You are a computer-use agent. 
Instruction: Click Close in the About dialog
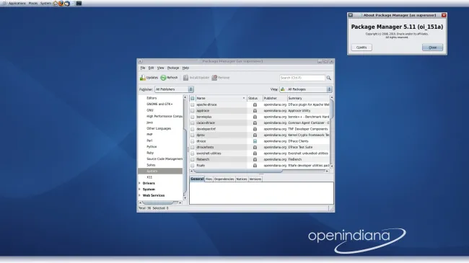click(432, 48)
